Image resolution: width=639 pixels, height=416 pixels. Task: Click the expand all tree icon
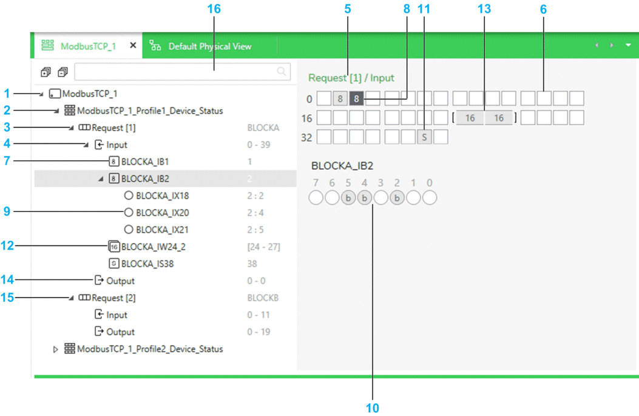pyautogui.click(x=46, y=72)
